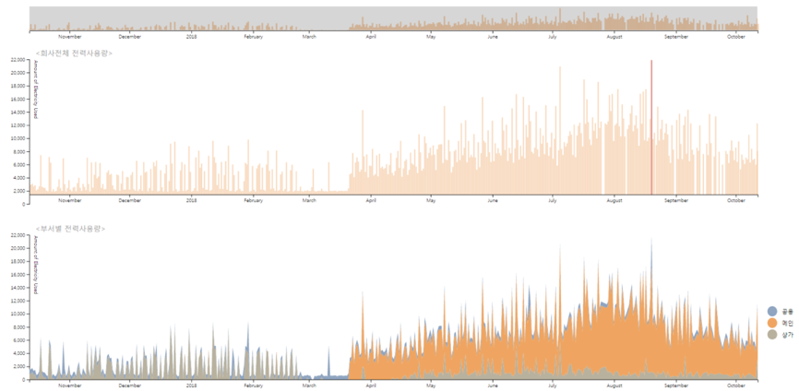This screenshot has width=799, height=391.
Task: Click March label under the company-wide bar chart
Action: pyautogui.click(x=309, y=201)
